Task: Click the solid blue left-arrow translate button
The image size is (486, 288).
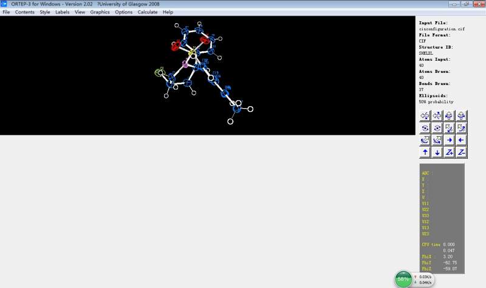Action: 461,140
